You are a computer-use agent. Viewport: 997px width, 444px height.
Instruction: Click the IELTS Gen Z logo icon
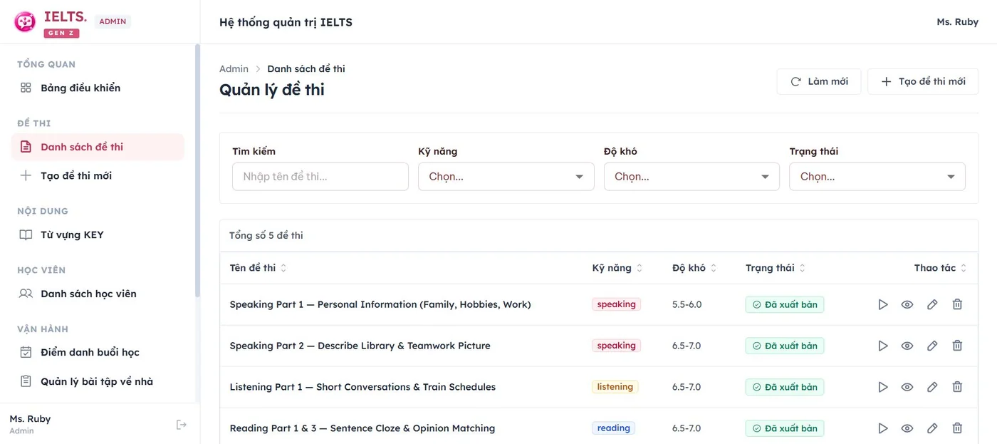point(25,22)
